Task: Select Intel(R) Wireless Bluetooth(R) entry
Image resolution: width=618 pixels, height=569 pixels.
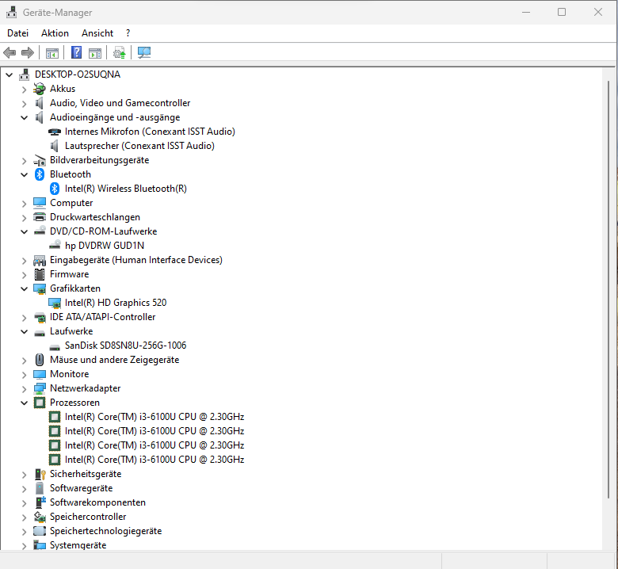Action: (126, 189)
